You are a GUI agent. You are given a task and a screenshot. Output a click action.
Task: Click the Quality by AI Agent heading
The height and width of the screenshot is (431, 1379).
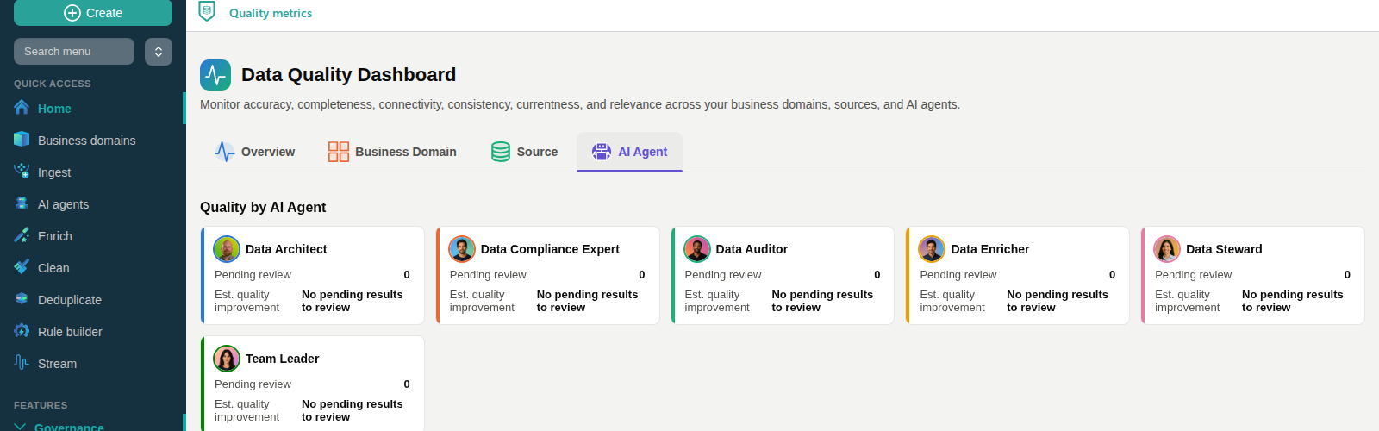(x=263, y=207)
